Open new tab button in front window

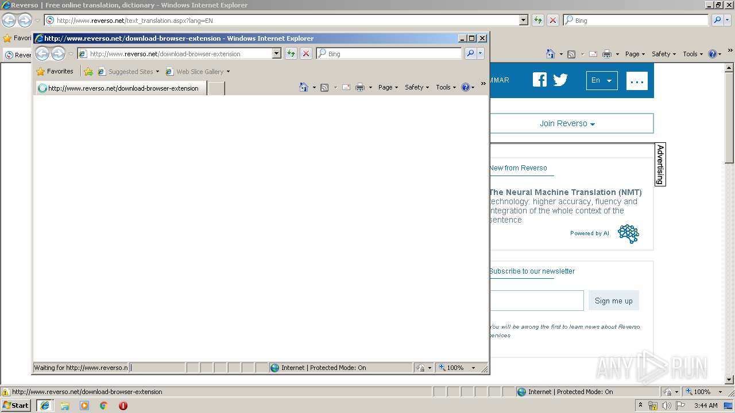pyautogui.click(x=216, y=88)
